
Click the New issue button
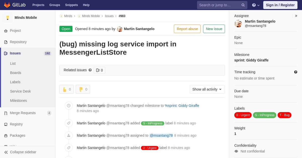tap(214, 29)
